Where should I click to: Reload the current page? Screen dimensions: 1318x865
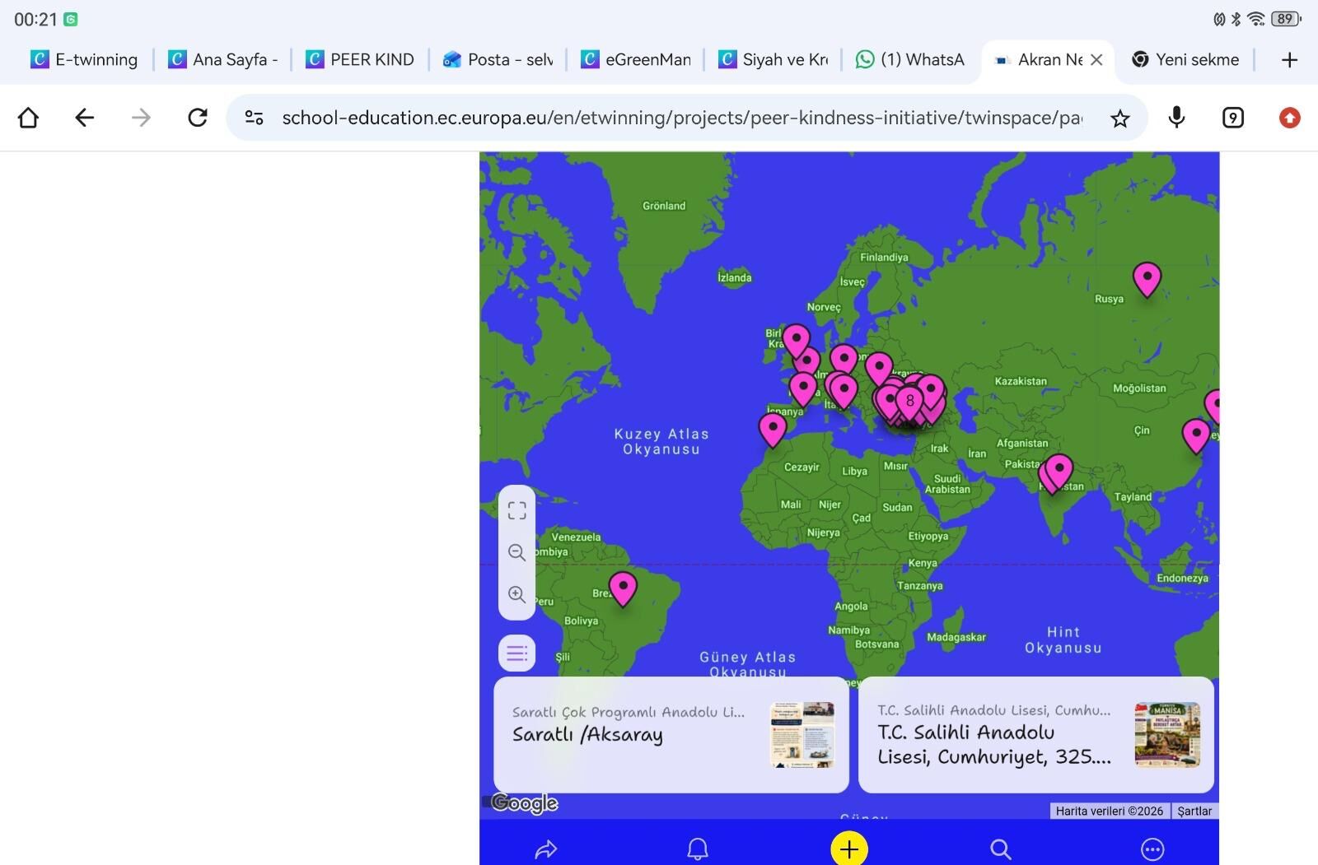(198, 118)
